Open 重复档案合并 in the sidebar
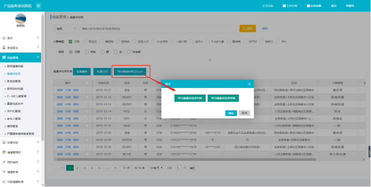371x187 pixels. coord(15,103)
